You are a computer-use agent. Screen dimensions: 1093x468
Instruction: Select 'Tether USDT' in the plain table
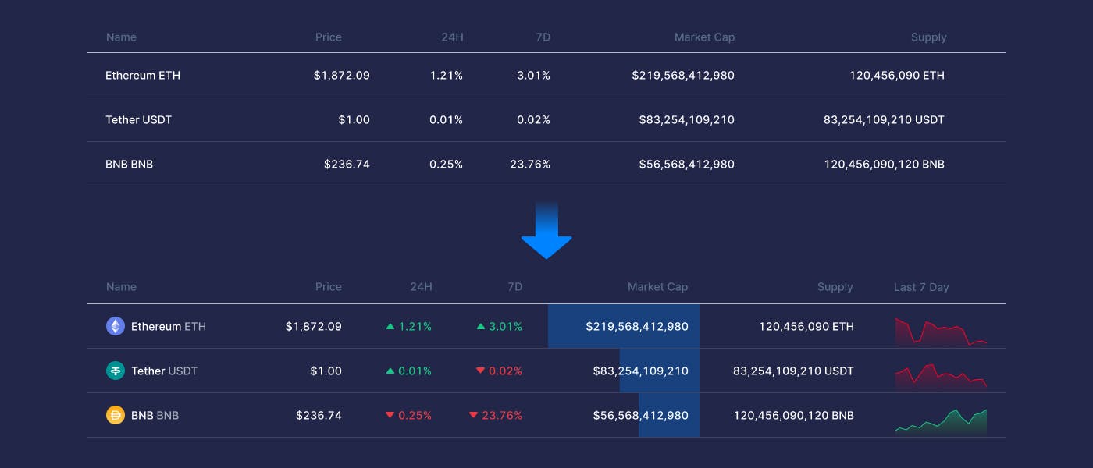pyautogui.click(x=138, y=120)
